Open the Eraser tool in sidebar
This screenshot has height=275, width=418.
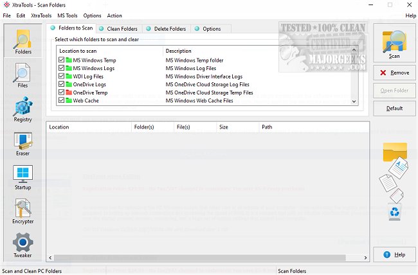coord(23,144)
